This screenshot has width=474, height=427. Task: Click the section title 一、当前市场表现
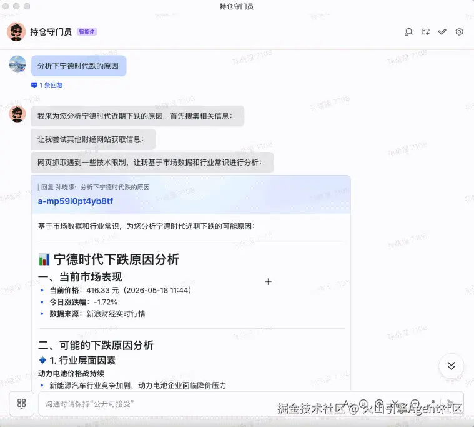point(80,277)
